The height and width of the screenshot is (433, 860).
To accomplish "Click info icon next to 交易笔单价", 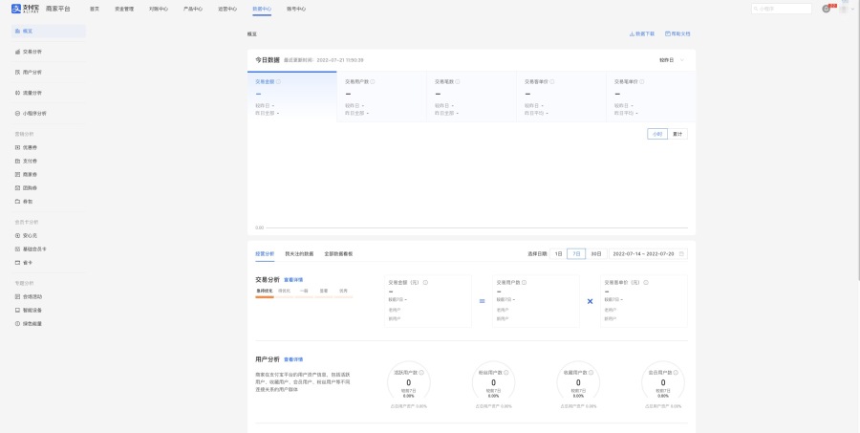I will point(642,82).
